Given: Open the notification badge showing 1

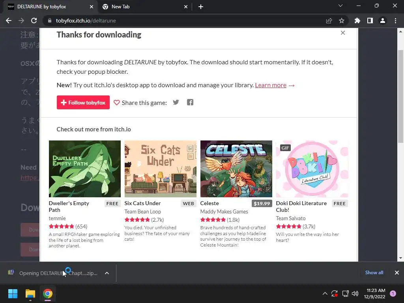Looking at the screenshot, I should click(393, 294).
